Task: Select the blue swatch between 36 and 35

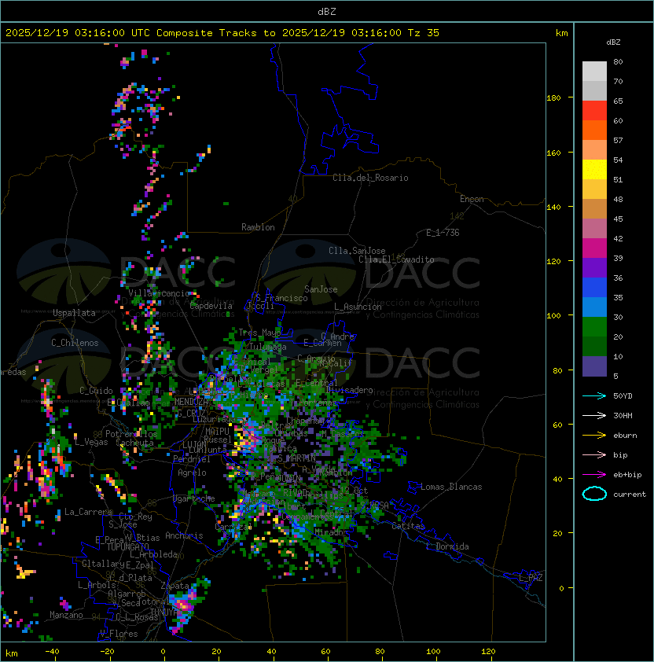Action: tap(594, 288)
